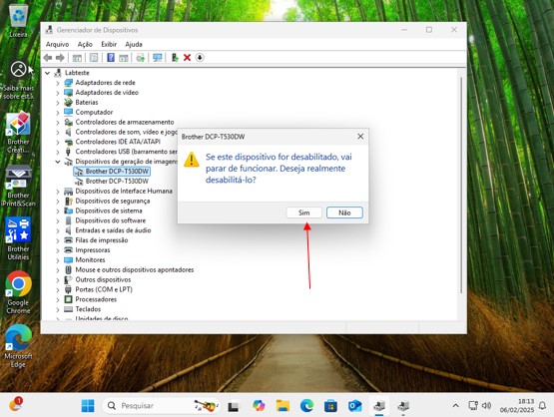This screenshot has height=417, width=554.
Task: Open the clock showing 18:13
Action: tap(516, 406)
